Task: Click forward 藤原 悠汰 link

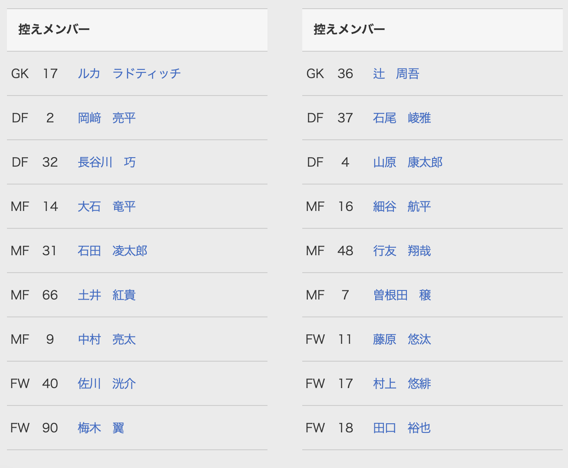Action: [402, 339]
